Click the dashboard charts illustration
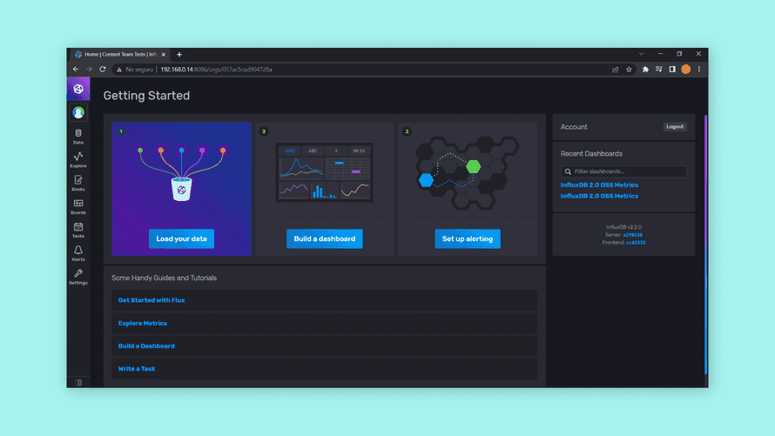 [x=324, y=172]
